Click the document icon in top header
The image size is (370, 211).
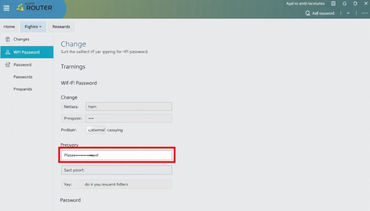pyautogui.click(x=333, y=4)
